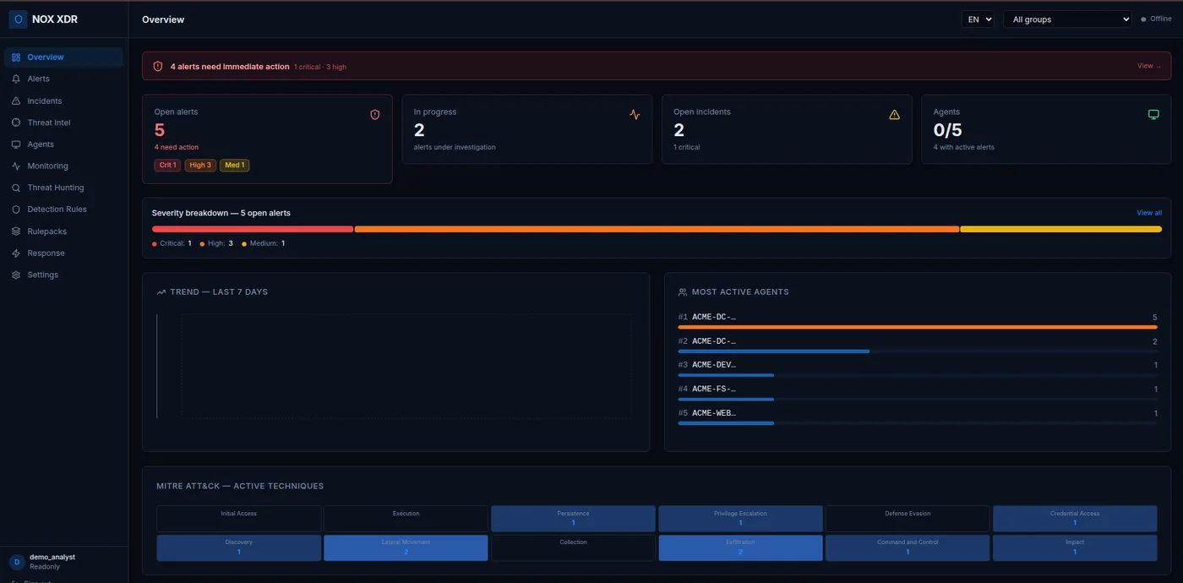This screenshot has width=1183, height=583.
Task: Click the shield alert icon in red banner
Action: click(158, 66)
